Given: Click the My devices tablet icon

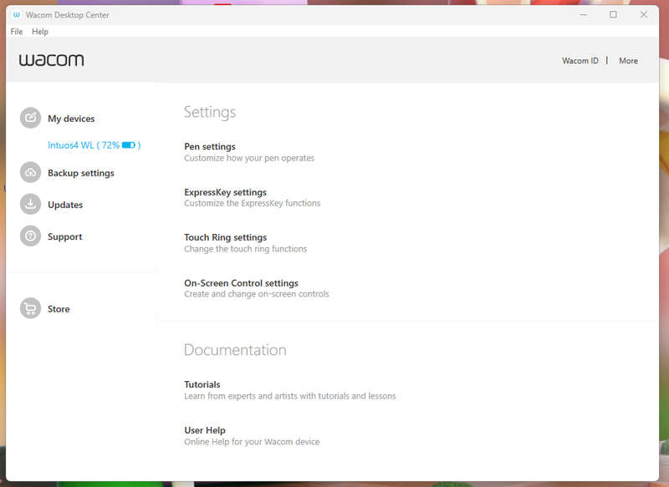Looking at the screenshot, I should coord(30,118).
